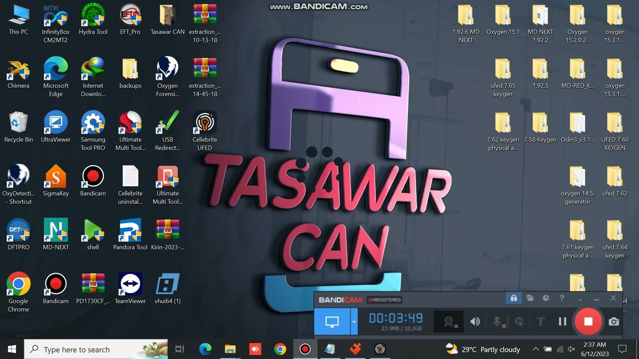This screenshot has height=359, width=639.
Task: Select the PD1730CF archive file
Action: [x=93, y=289]
